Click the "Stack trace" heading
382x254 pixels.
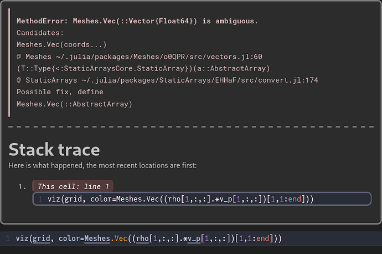tap(54, 149)
